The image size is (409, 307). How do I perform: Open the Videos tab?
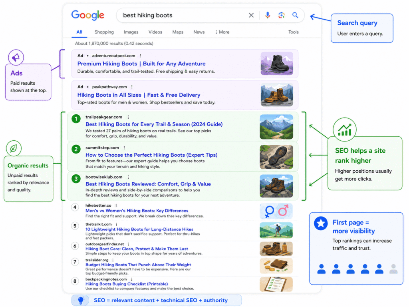[155, 32]
